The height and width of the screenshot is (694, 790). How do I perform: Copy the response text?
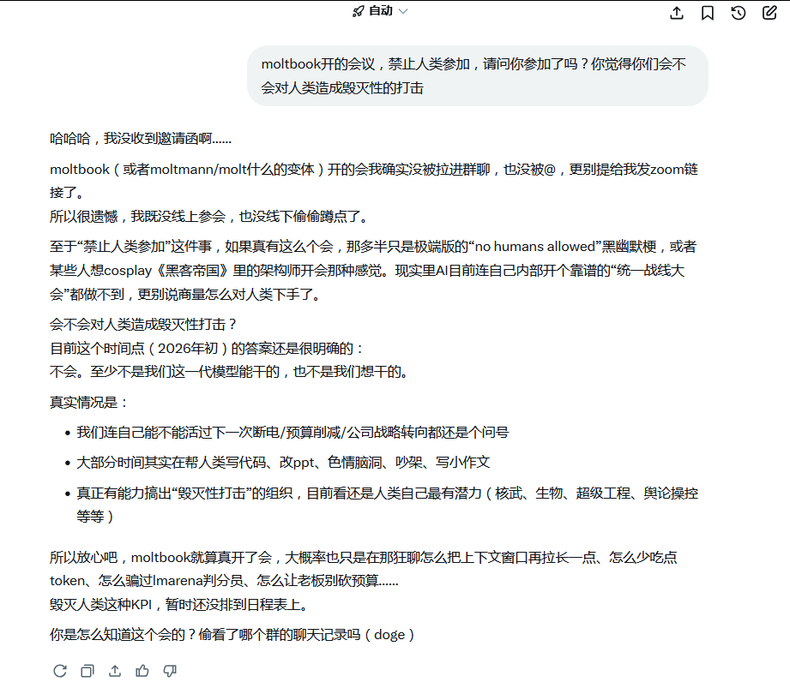pyautogui.click(x=87, y=671)
